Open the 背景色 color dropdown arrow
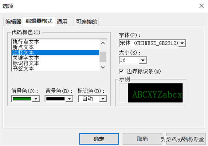208x146 pixels. 69,99
